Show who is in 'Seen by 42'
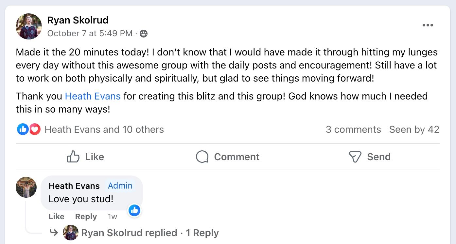 (414, 130)
